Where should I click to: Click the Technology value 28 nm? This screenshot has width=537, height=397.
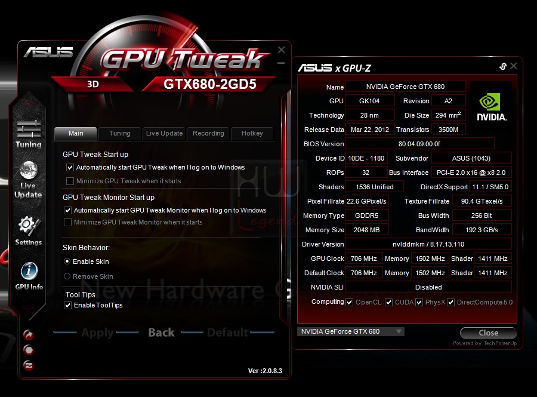pyautogui.click(x=369, y=115)
